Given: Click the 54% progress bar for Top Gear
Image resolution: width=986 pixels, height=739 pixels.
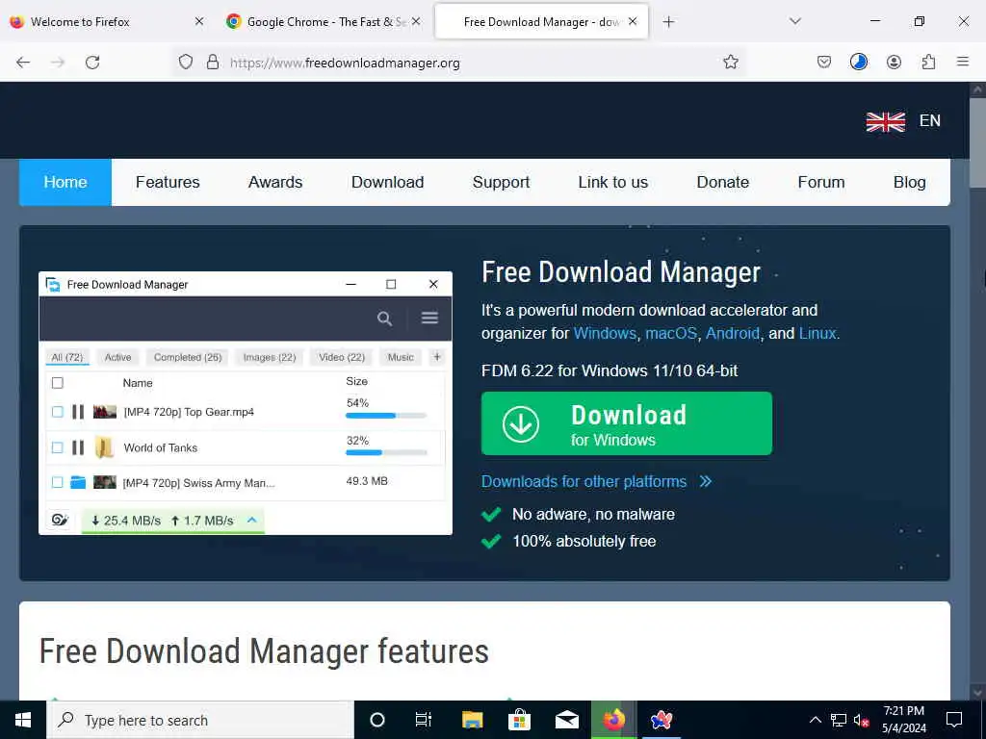Looking at the screenshot, I should click(386, 416).
